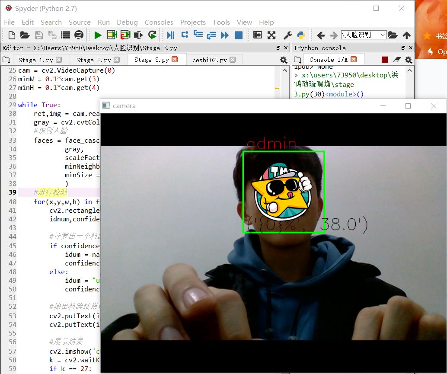
Task: Undock the IPython console pane
Action: 403,48
